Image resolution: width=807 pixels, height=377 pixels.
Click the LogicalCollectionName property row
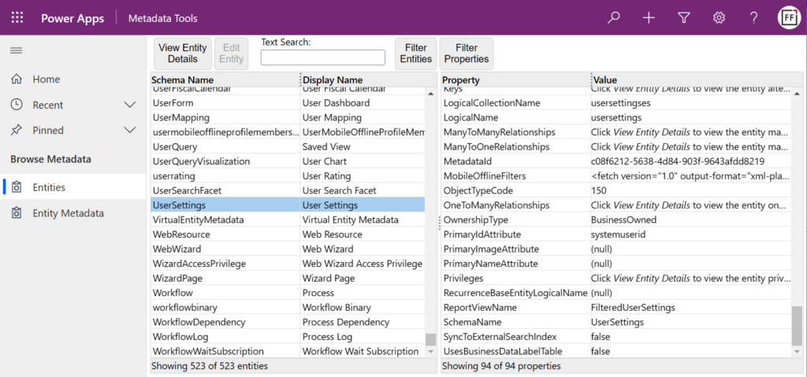coord(616,103)
